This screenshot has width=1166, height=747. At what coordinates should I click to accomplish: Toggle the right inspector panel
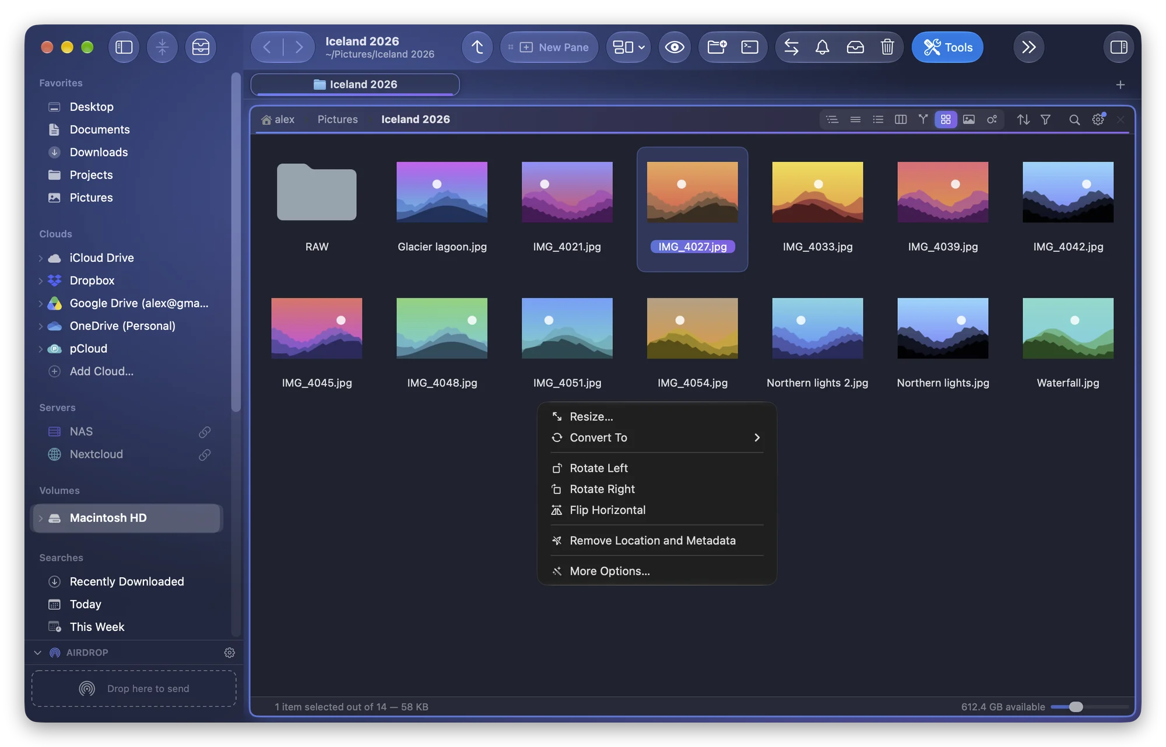[x=1118, y=47]
